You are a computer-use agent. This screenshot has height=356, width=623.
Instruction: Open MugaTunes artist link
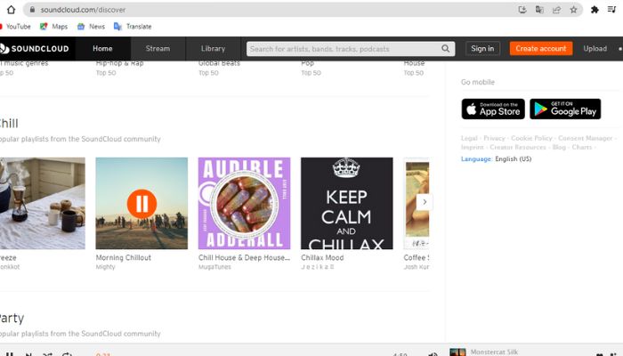(214, 267)
